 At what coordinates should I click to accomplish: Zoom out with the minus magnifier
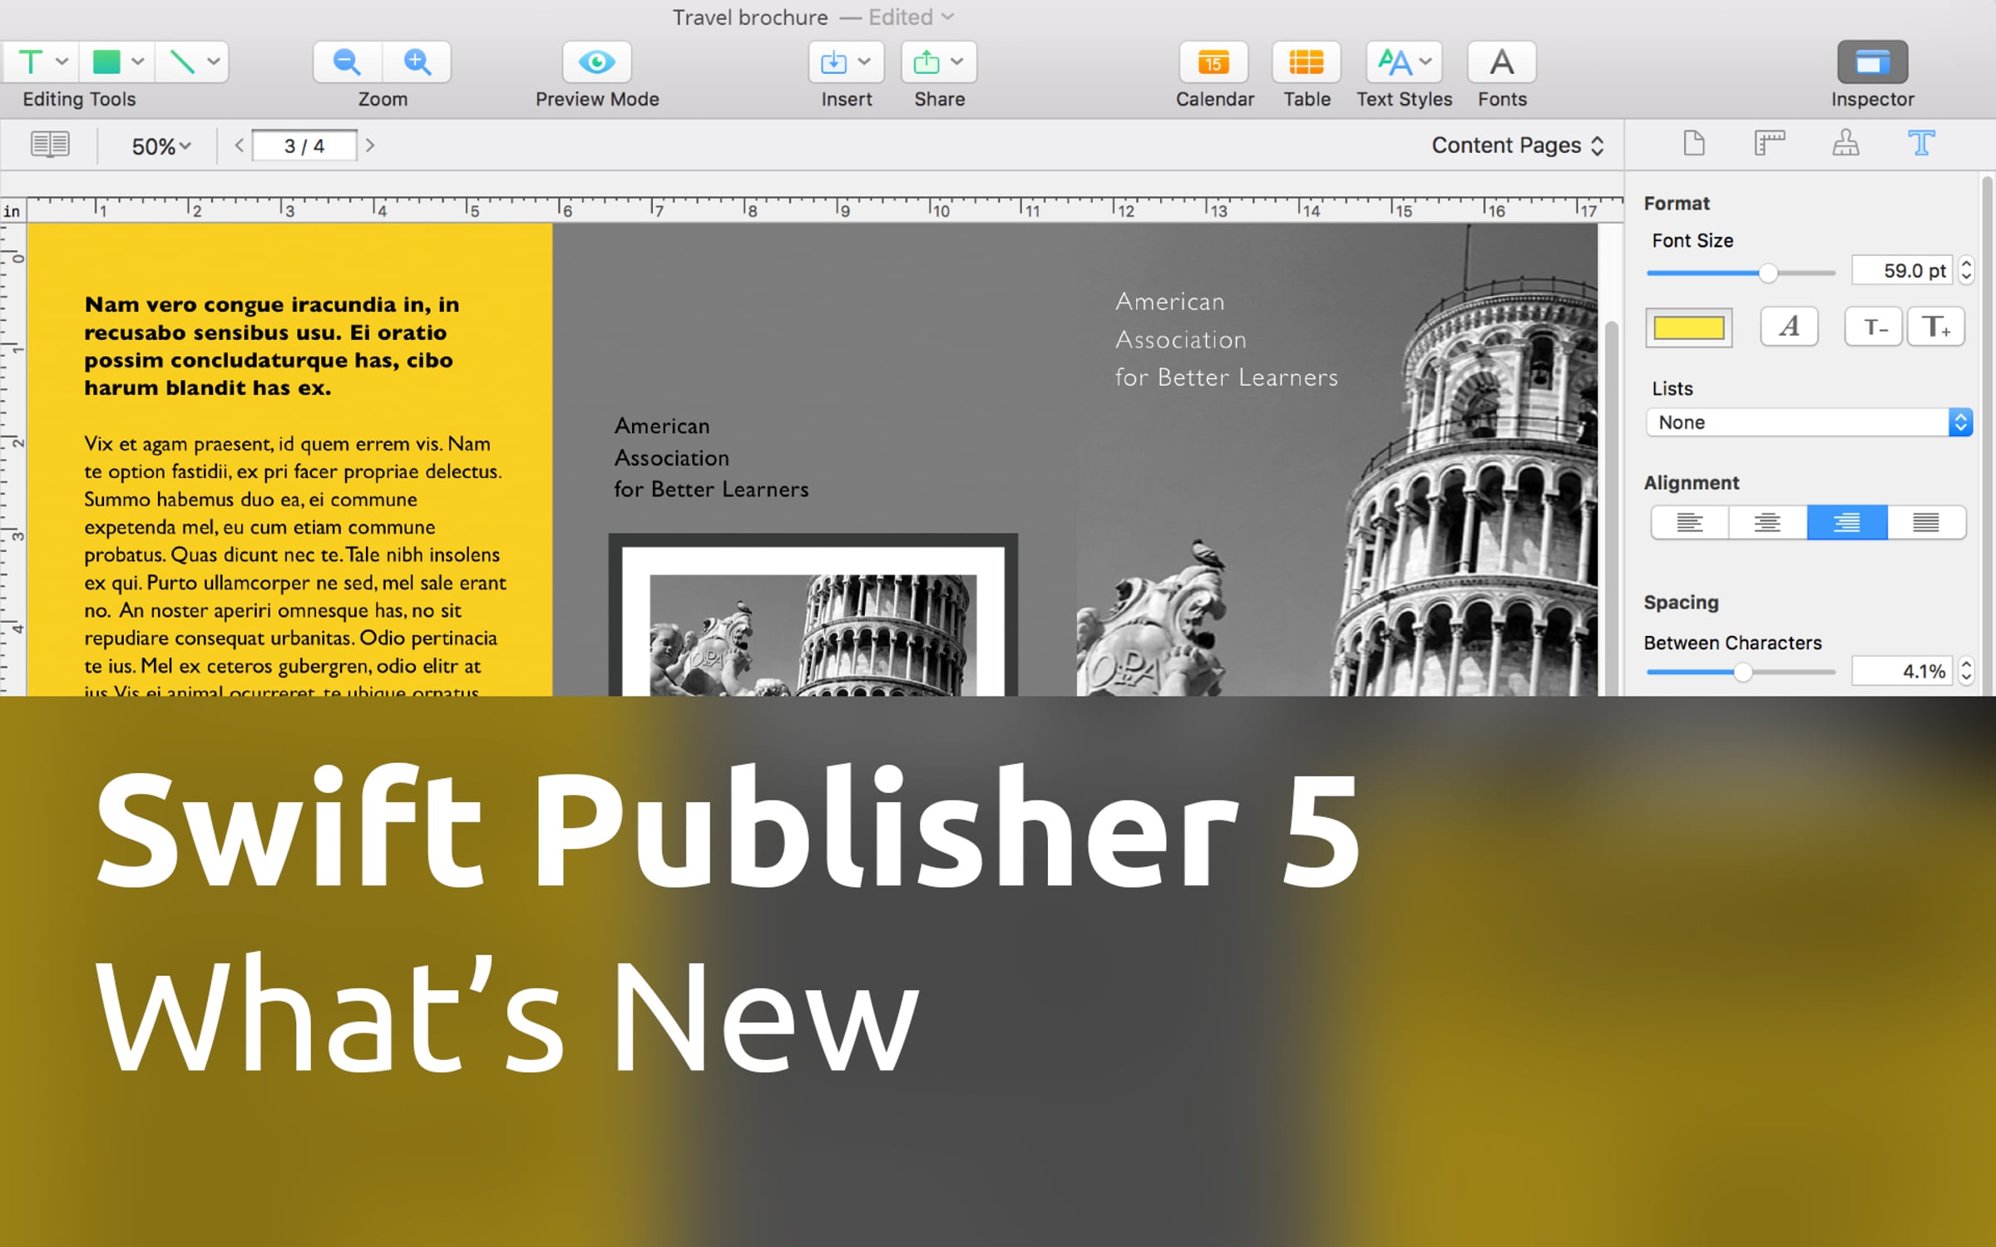[x=347, y=62]
